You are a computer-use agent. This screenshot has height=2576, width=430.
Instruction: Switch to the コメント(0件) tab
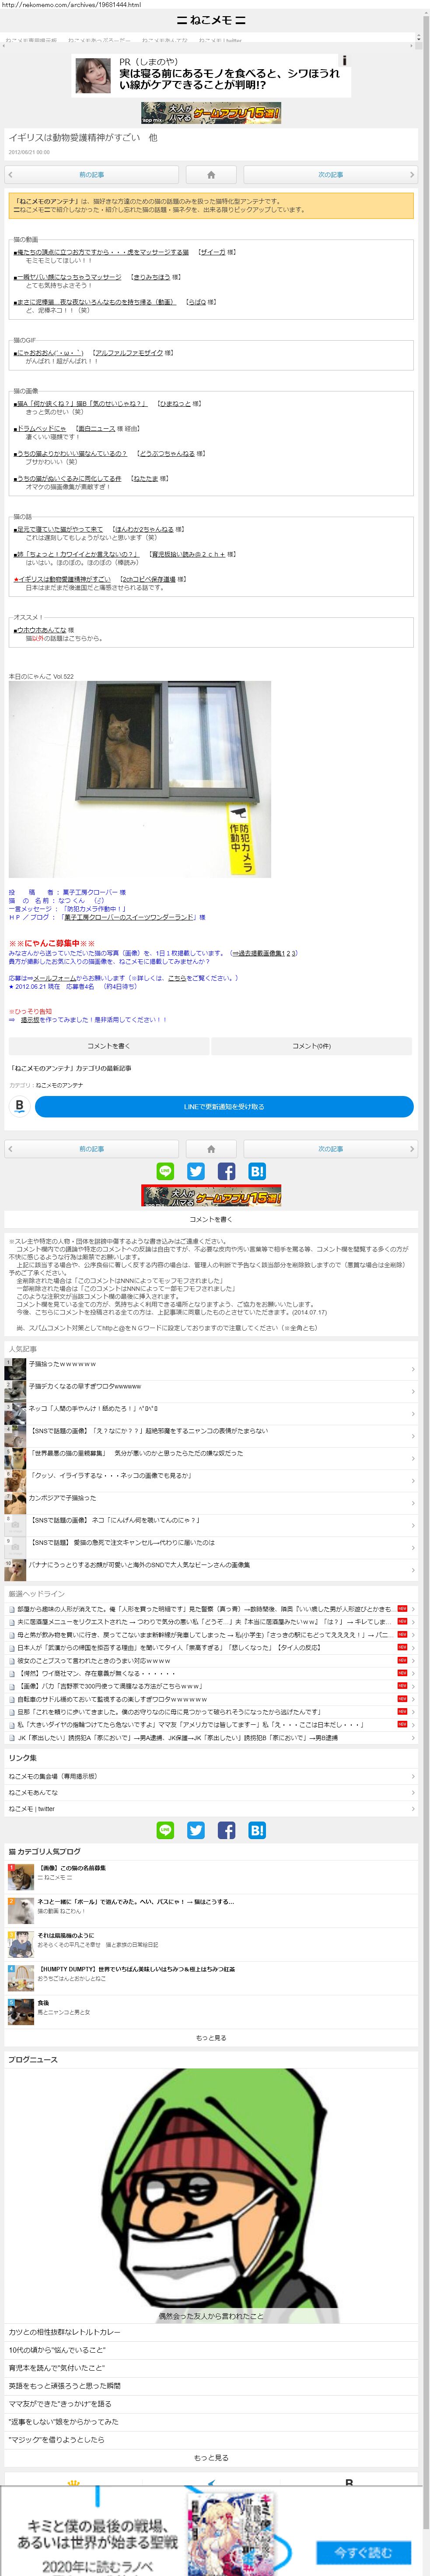[x=311, y=1046]
